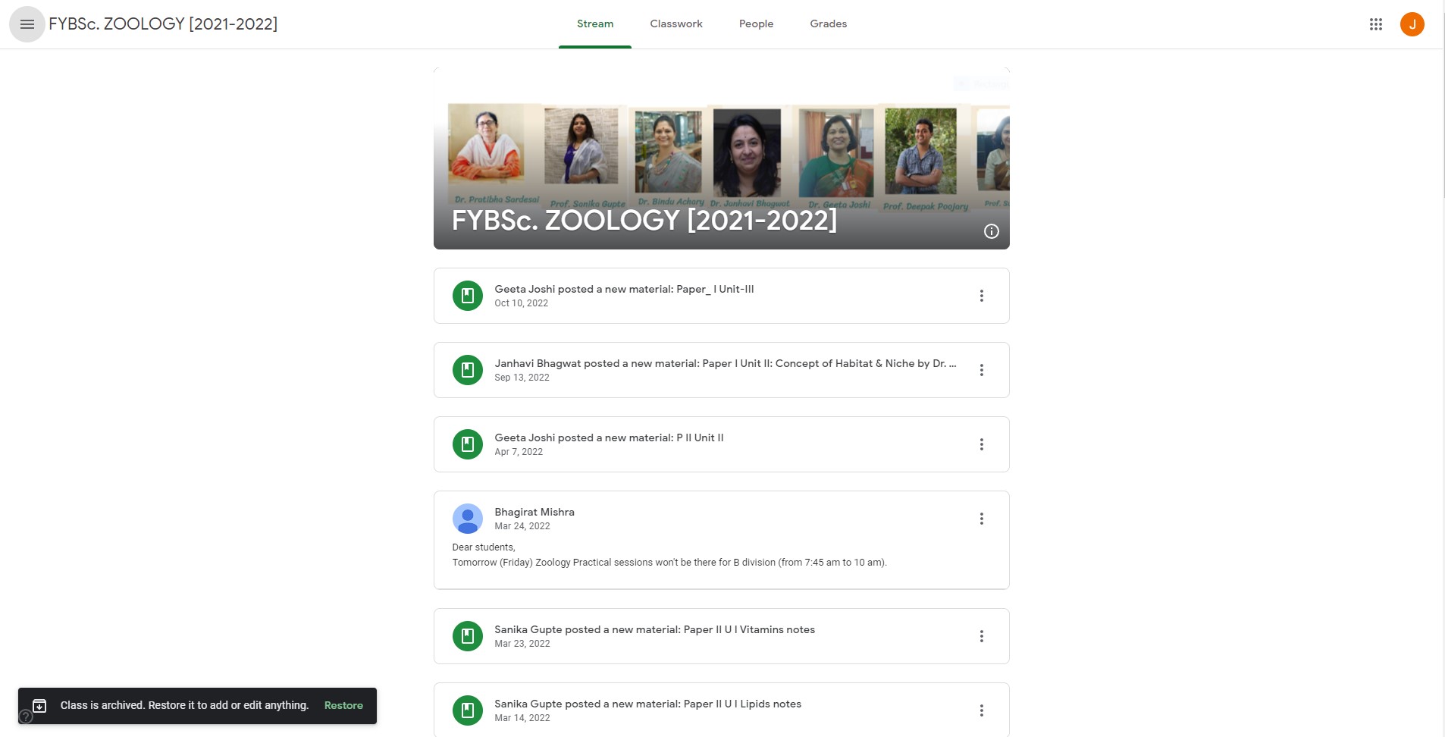This screenshot has height=737, width=1445.
Task: Go to the Grades tab
Action: coord(828,24)
